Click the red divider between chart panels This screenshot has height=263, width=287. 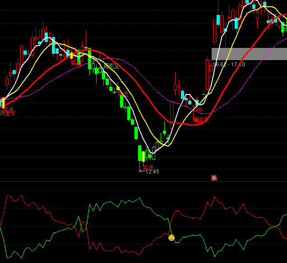(143, 182)
